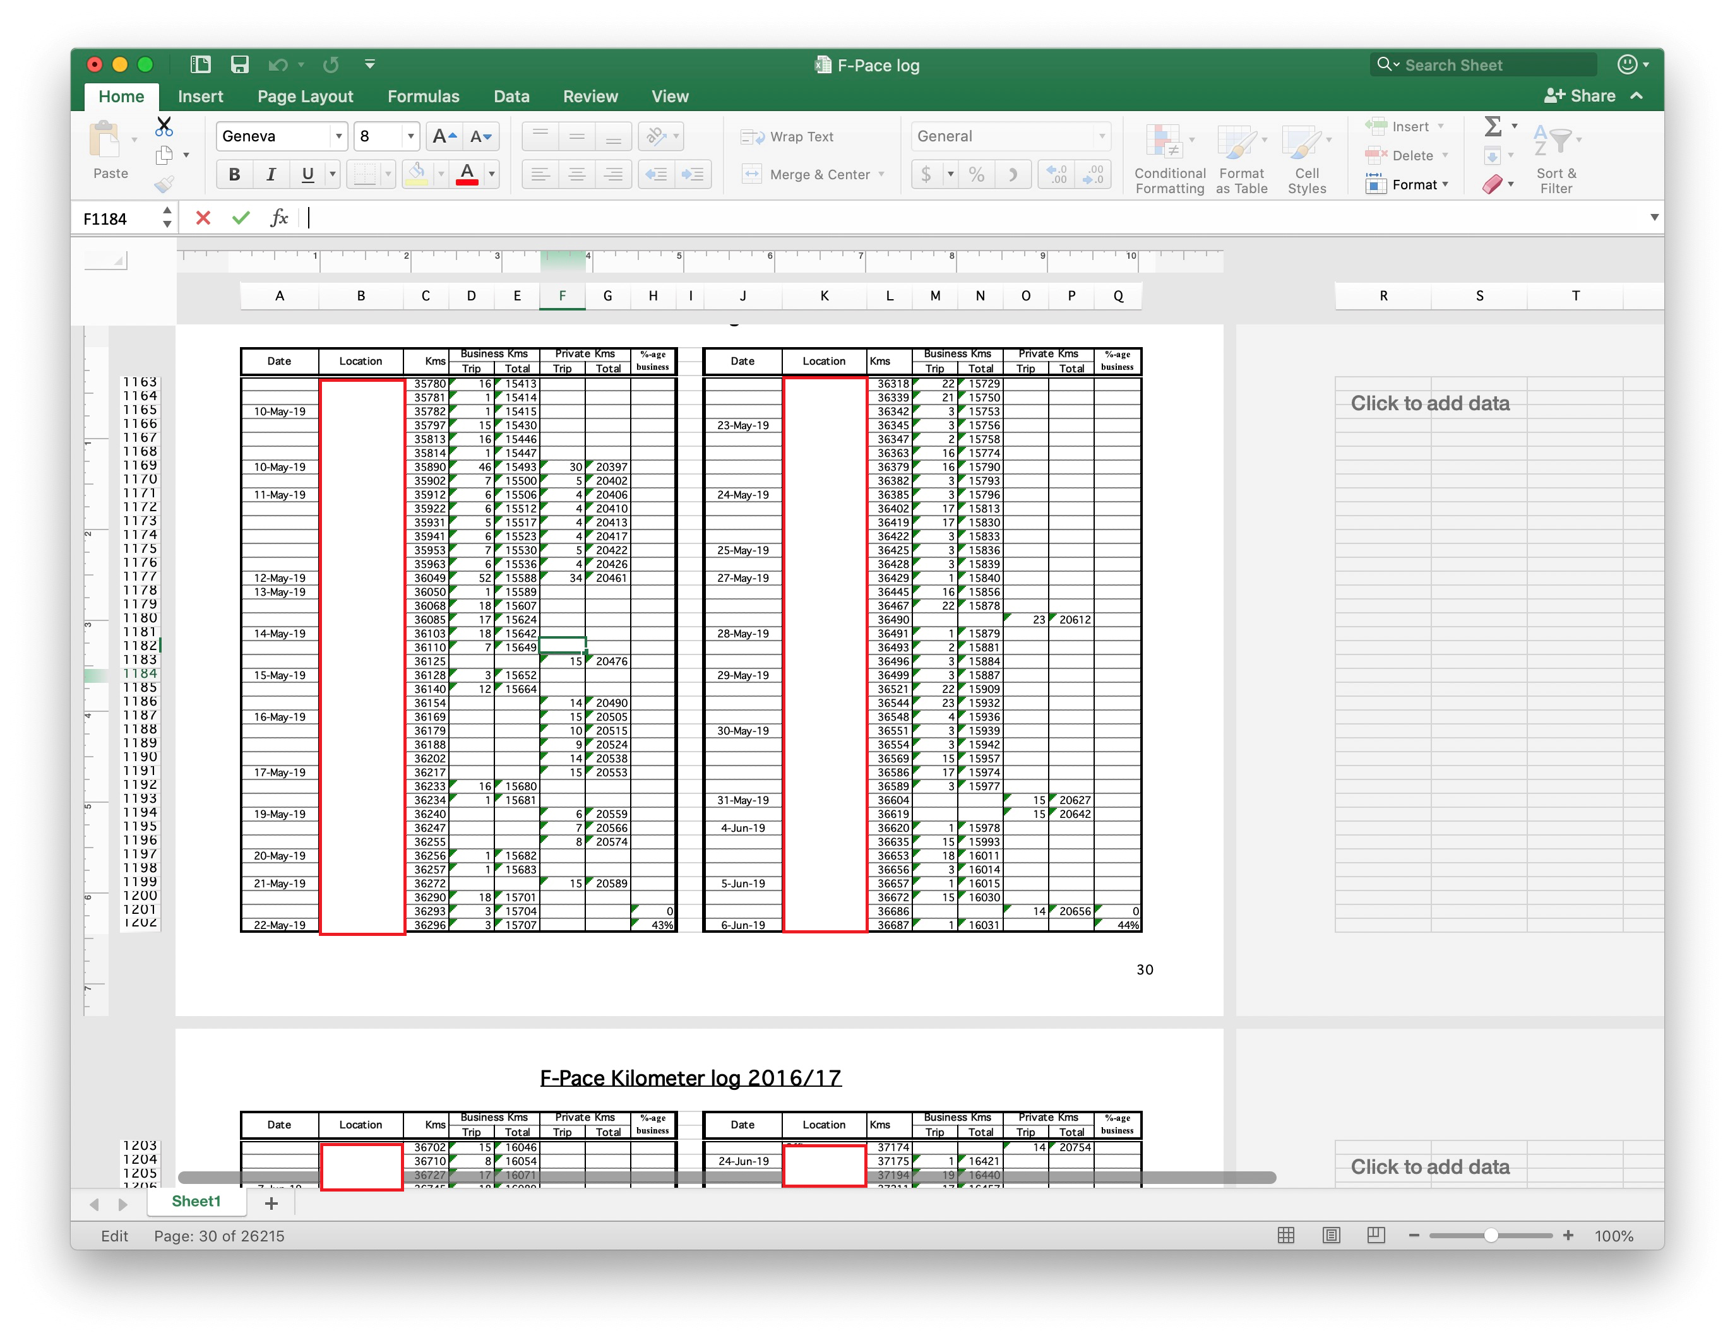Viewport: 1735px width, 1343px height.
Task: Expand the Merge & Center options arrow
Action: click(x=882, y=175)
